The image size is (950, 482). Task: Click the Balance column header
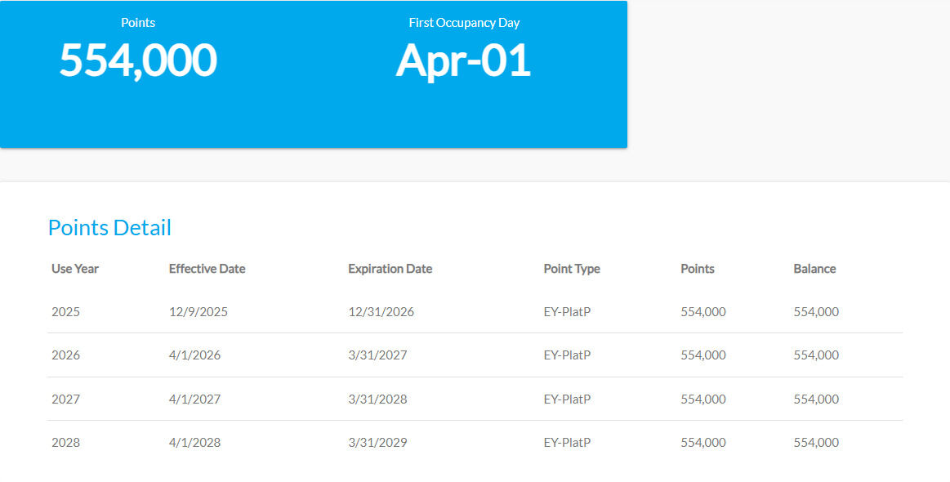(x=815, y=269)
